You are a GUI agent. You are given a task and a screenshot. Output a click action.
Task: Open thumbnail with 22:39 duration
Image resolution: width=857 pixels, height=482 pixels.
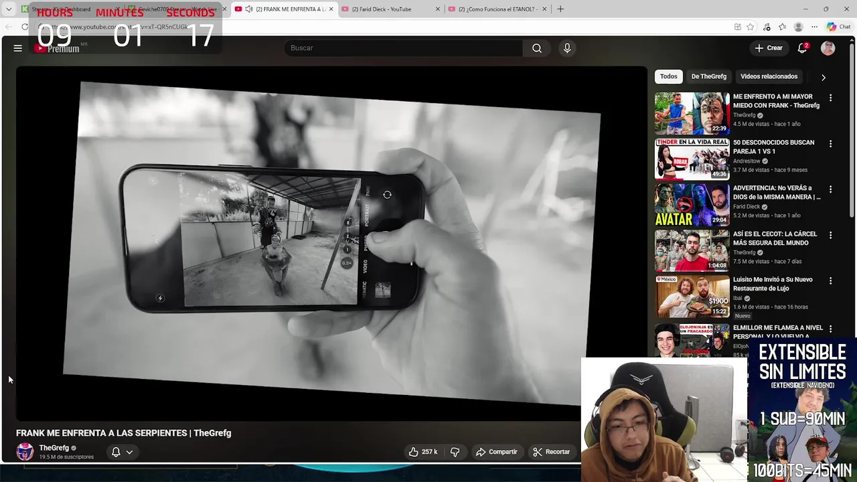[692, 113]
